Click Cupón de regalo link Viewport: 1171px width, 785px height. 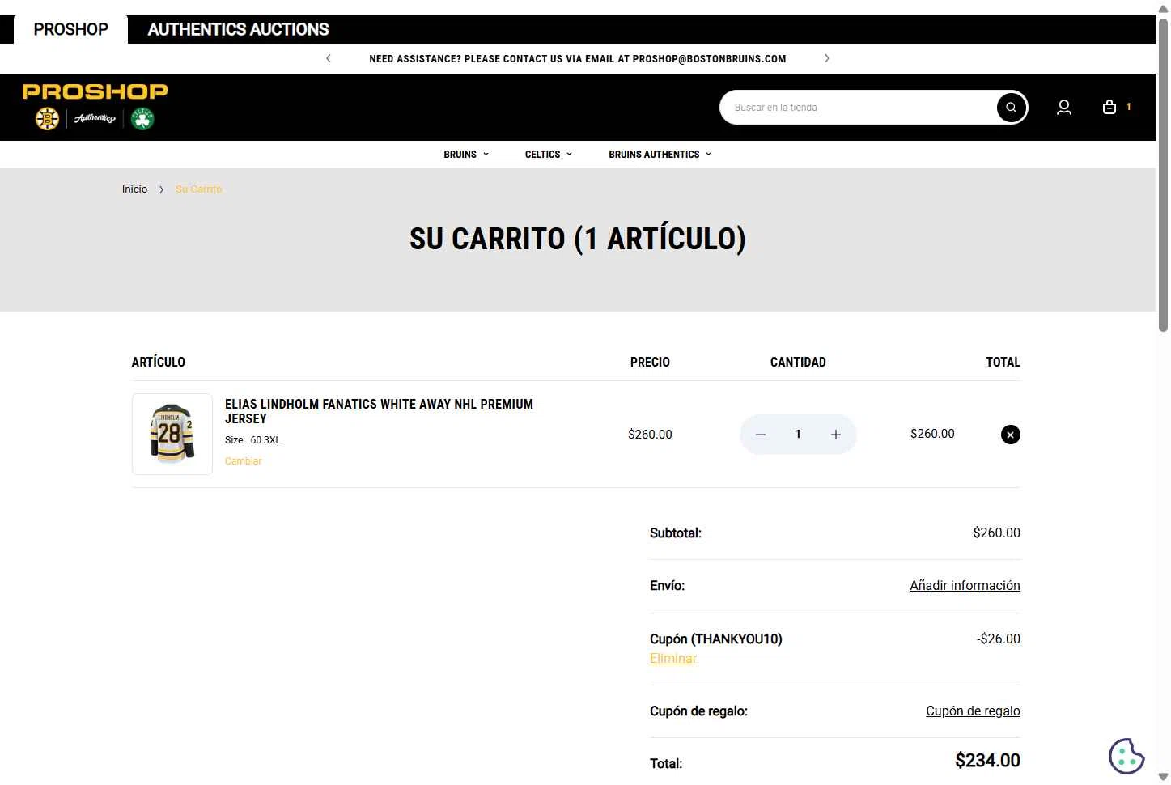pyautogui.click(x=973, y=711)
